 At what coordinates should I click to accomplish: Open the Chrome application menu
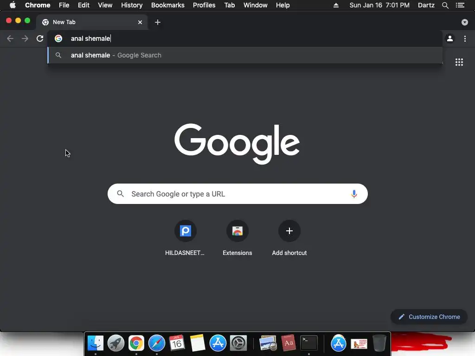[x=38, y=5]
